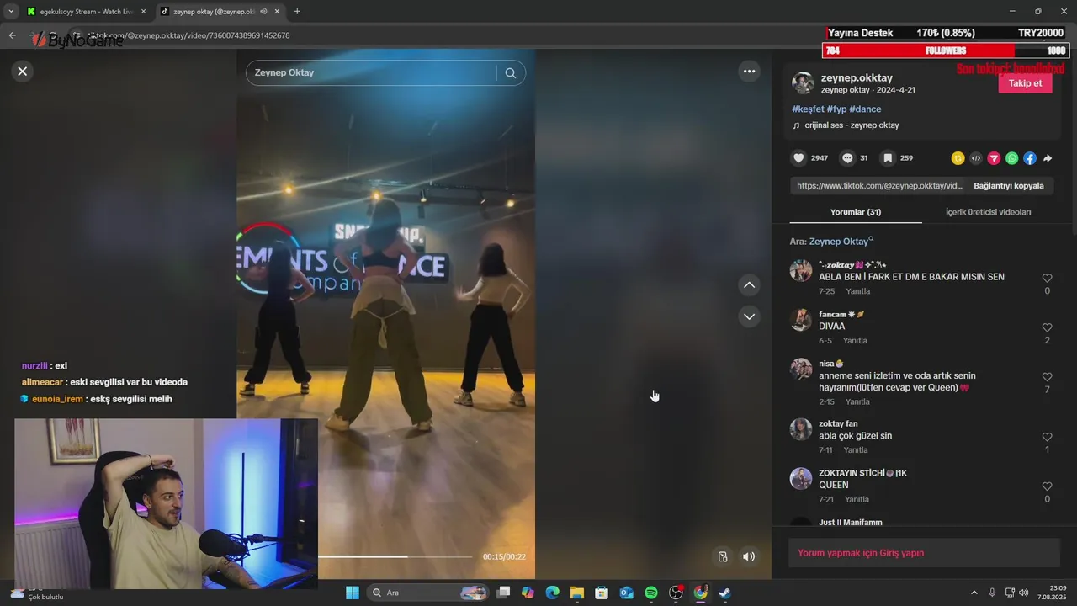This screenshot has height=606, width=1077.
Task: Go back with browser back arrow
Action: pos(12,35)
